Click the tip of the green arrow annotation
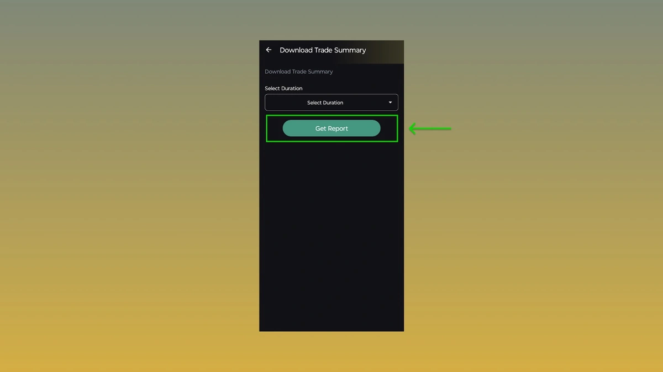The height and width of the screenshot is (372, 663). pyautogui.click(x=411, y=129)
